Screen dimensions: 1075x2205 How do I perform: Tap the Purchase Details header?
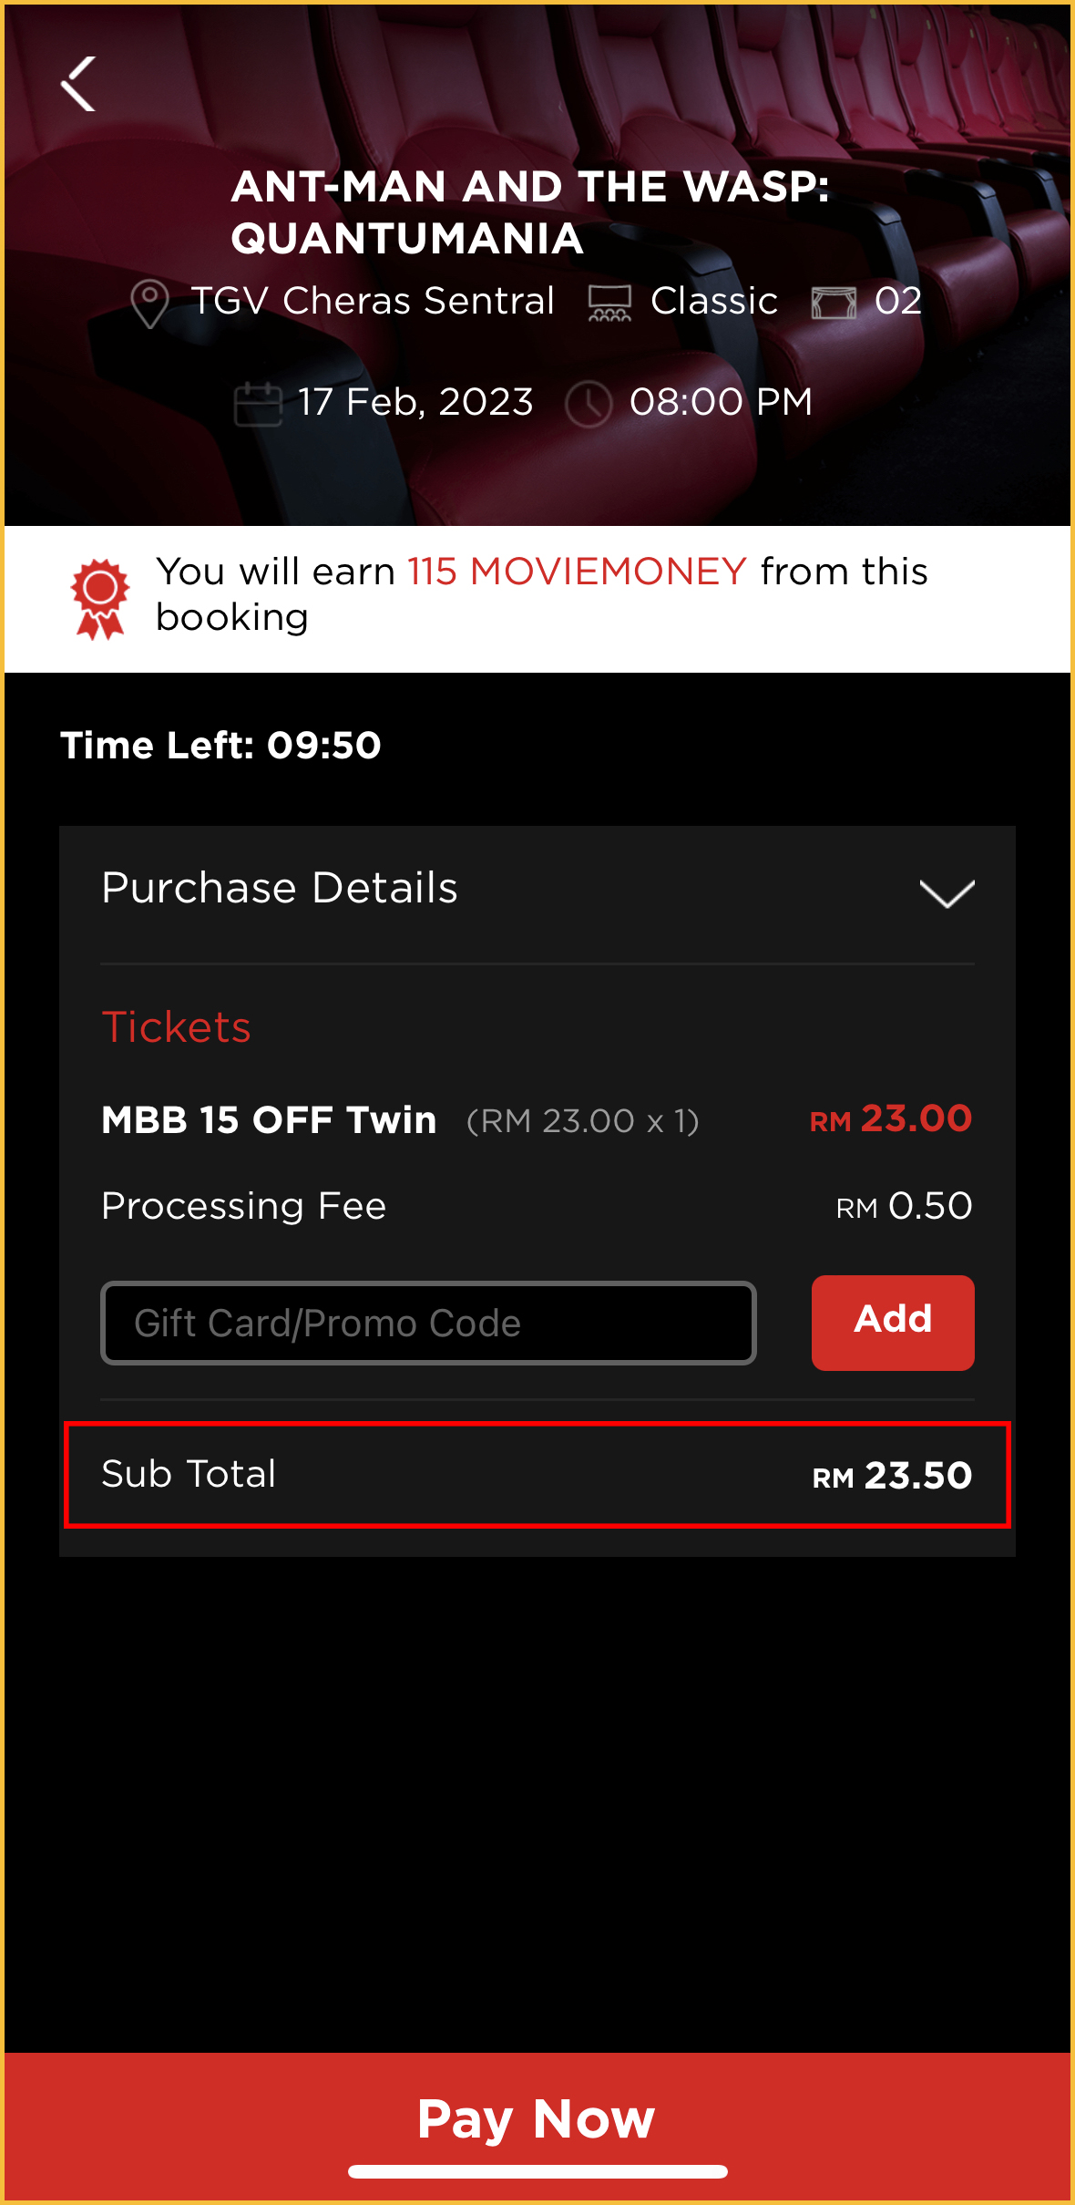(x=280, y=889)
